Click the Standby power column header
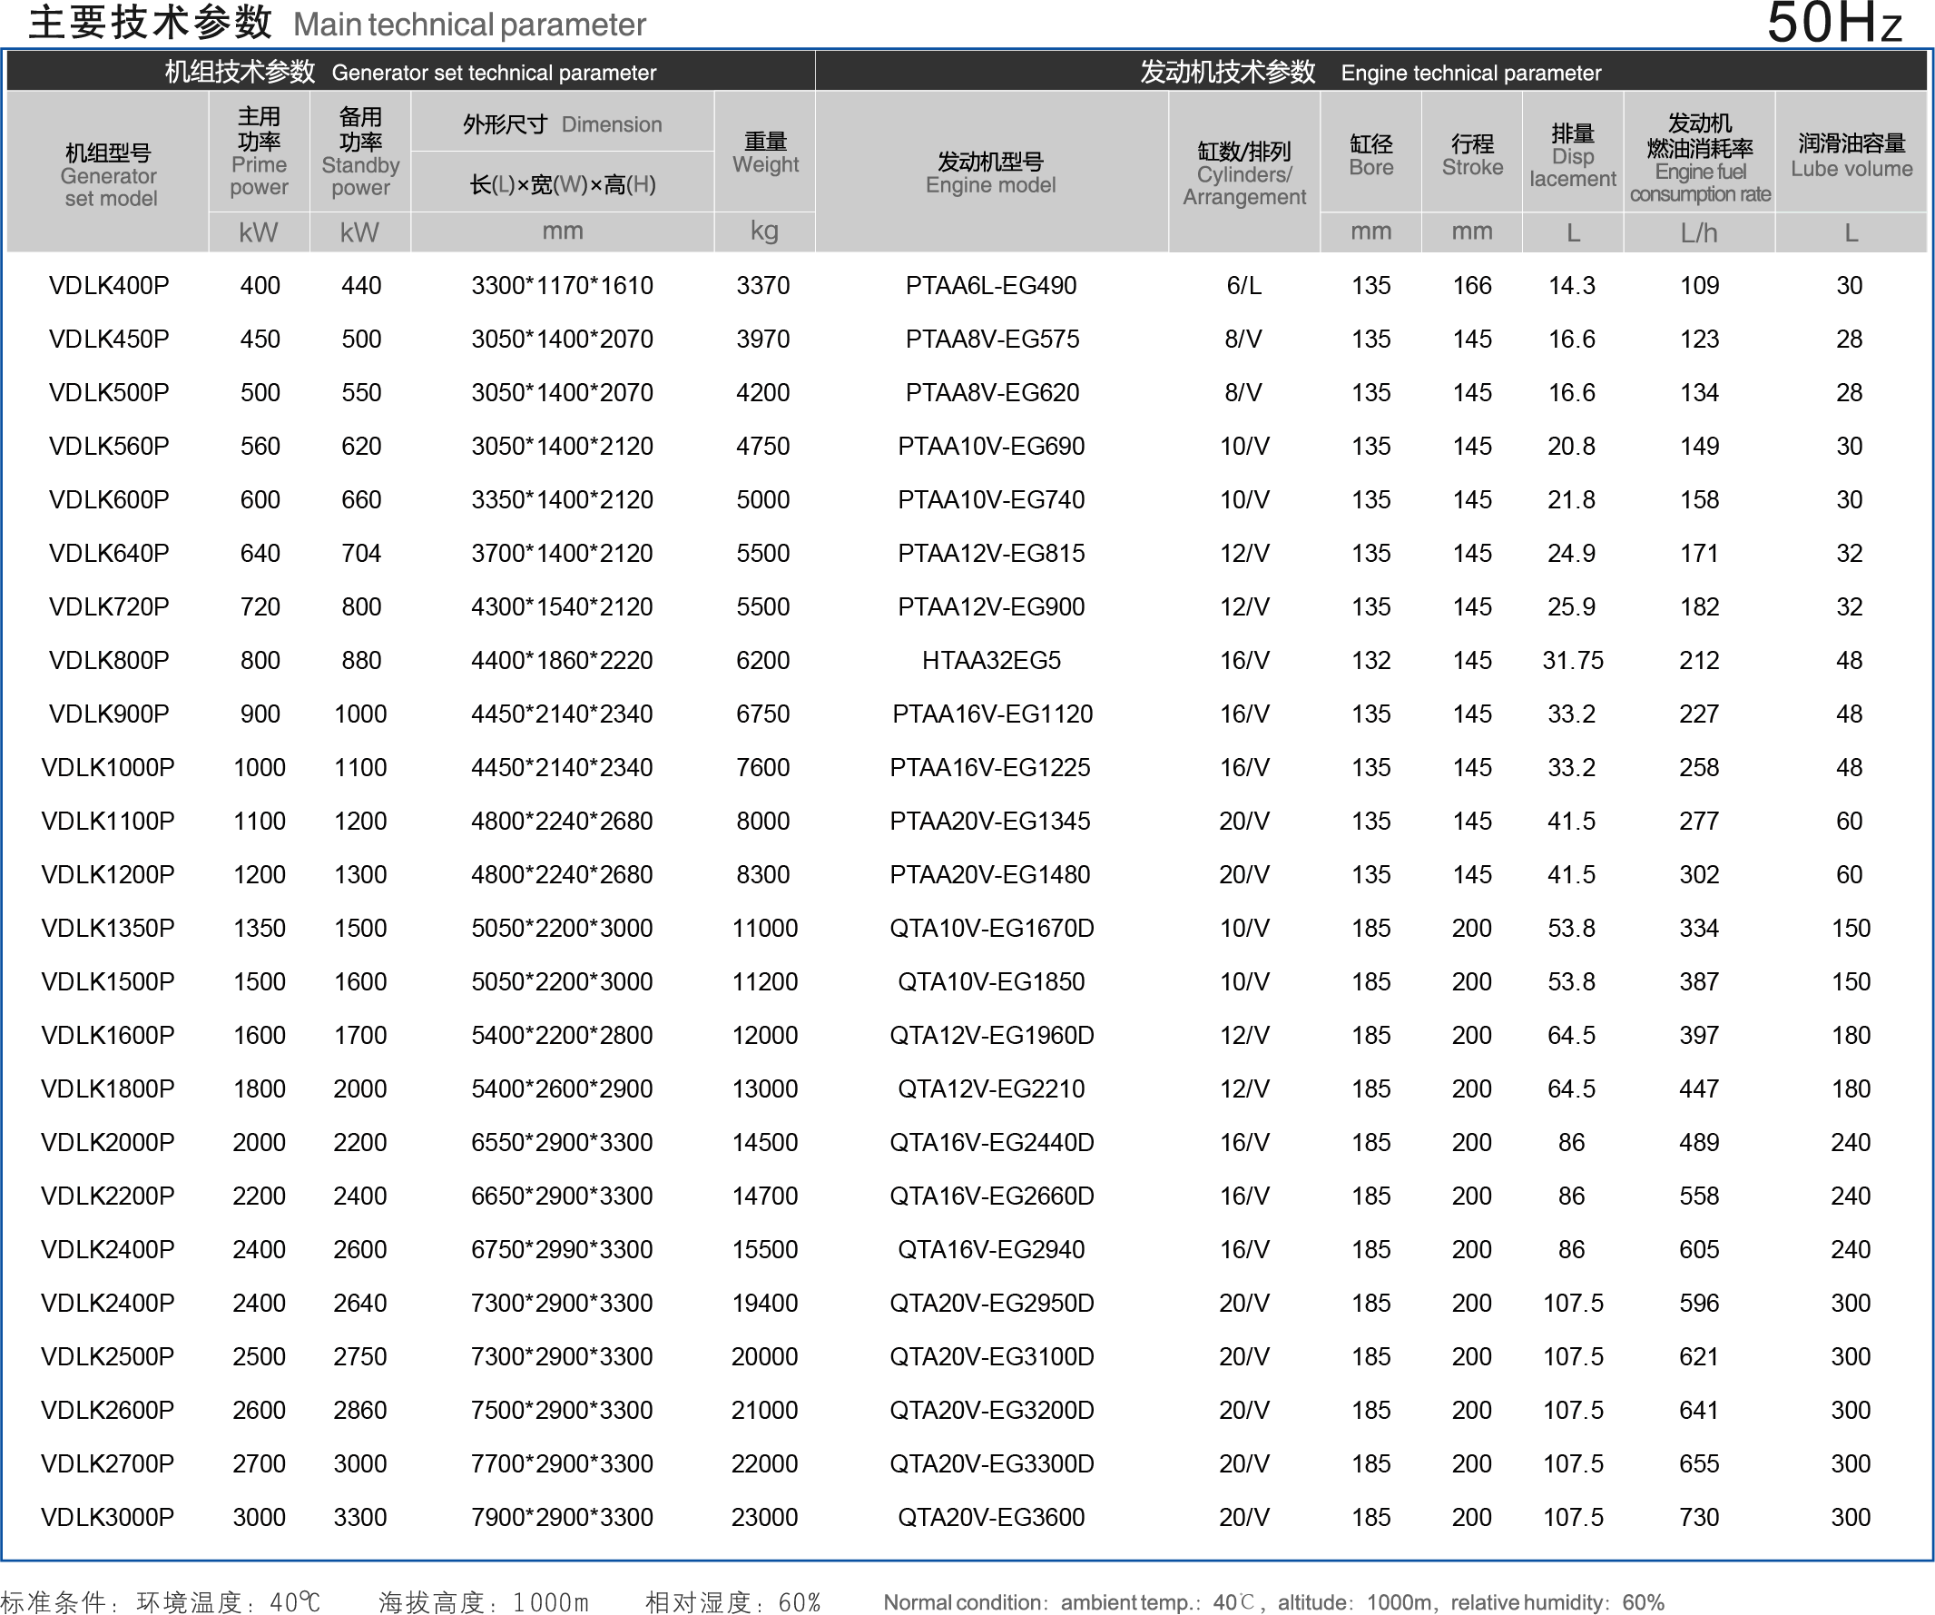Image resolution: width=1935 pixels, height=1615 pixels. (360, 153)
